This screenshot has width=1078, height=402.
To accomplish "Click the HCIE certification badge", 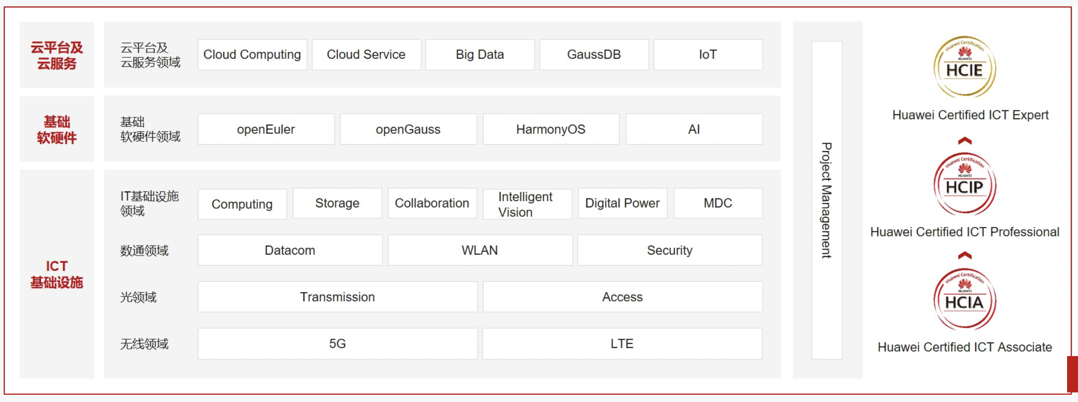I will 965,67.
